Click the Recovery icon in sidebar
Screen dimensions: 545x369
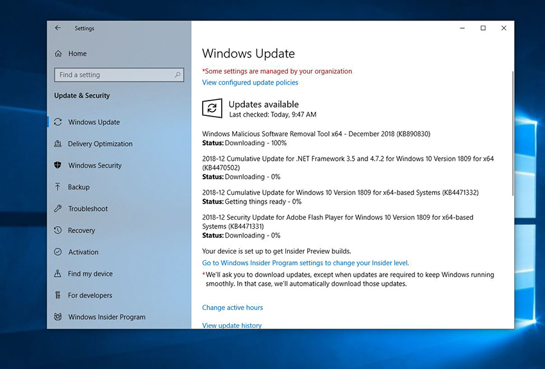58,231
